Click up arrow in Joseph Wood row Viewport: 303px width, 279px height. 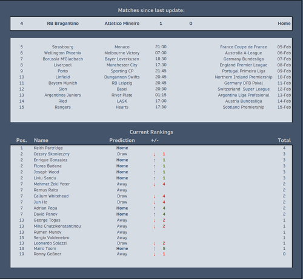155,173
